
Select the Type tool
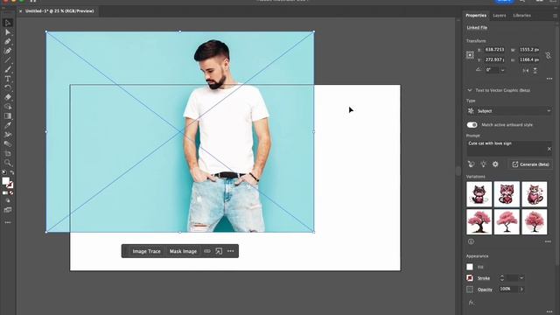point(8,79)
